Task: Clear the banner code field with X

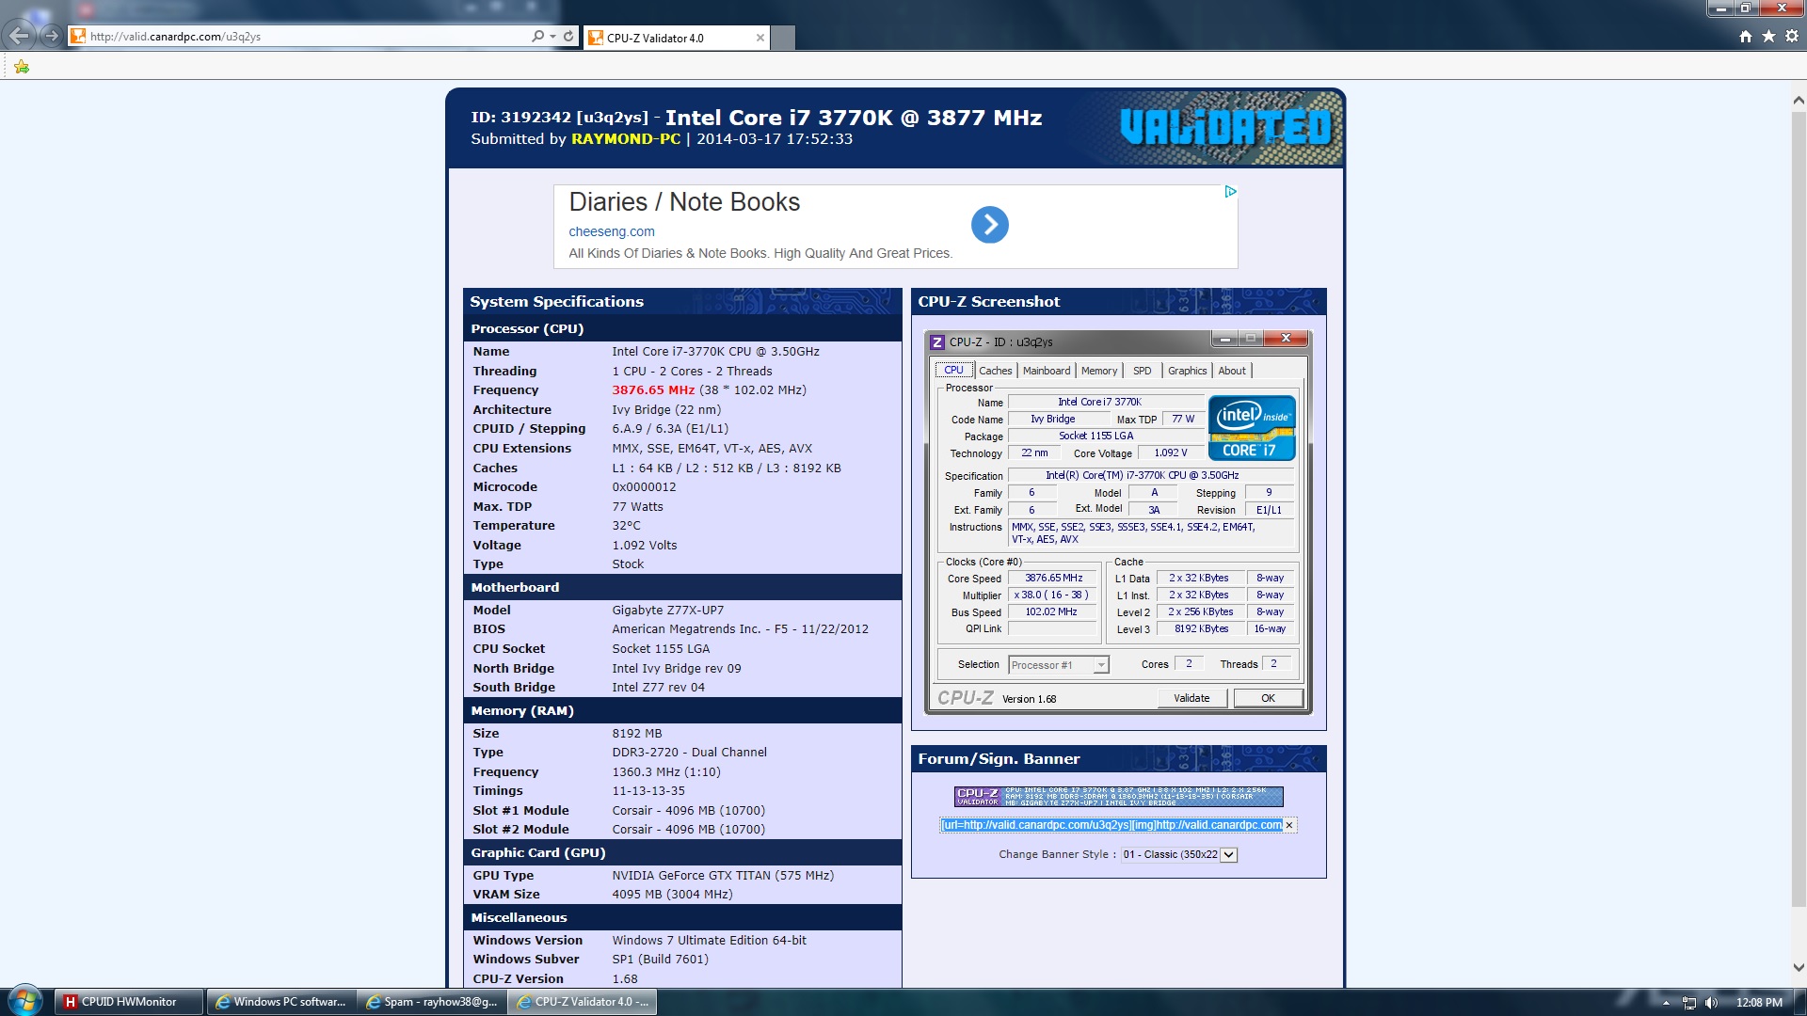Action: pos(1289,825)
